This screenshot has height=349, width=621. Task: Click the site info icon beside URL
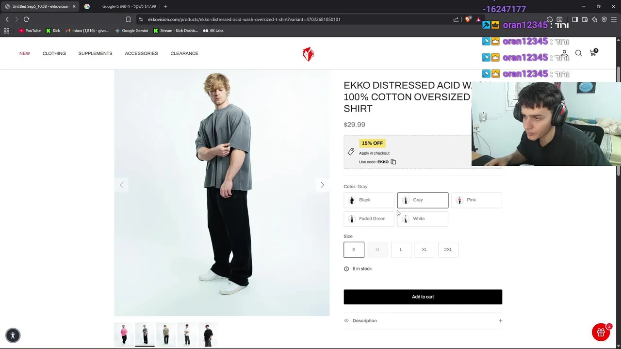tap(141, 19)
